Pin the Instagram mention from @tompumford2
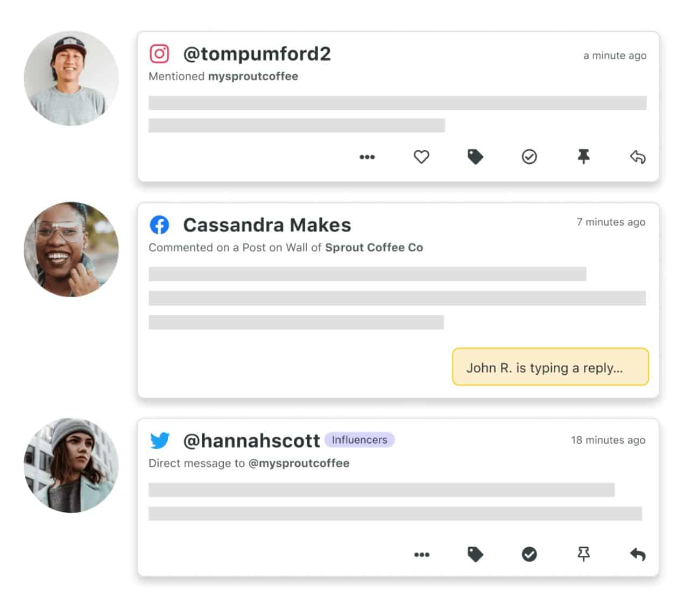This screenshot has width=678, height=601. [584, 157]
